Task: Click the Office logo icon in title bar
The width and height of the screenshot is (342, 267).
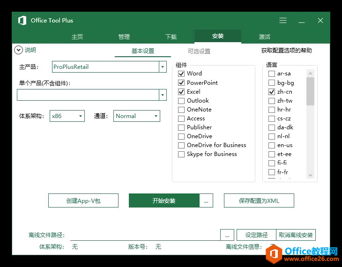Action: (22, 21)
